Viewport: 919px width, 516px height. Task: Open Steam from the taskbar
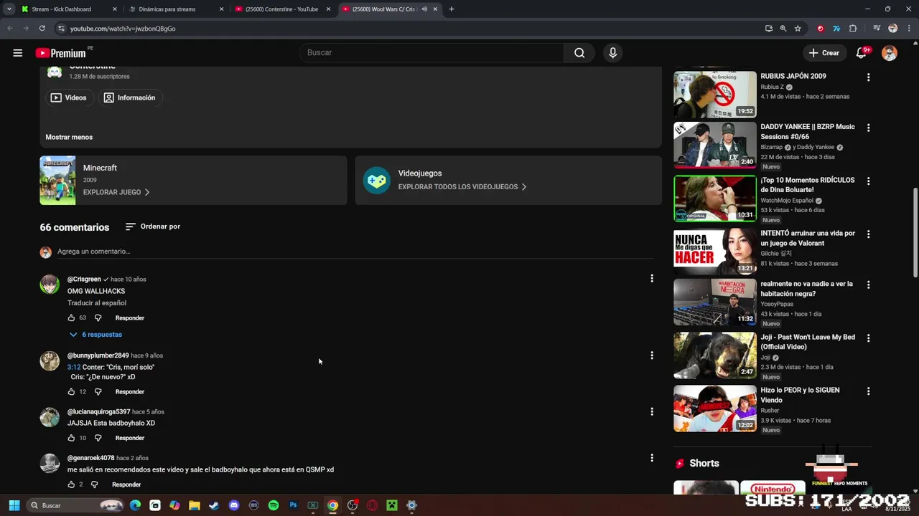point(213,505)
